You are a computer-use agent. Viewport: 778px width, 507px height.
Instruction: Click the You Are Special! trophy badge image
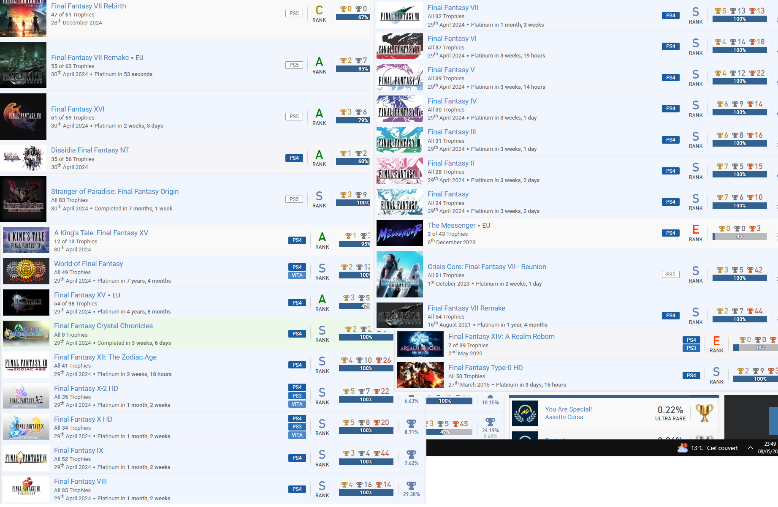pyautogui.click(x=525, y=413)
